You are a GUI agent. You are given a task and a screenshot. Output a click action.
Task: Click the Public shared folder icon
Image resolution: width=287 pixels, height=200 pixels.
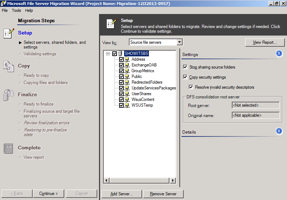pos(127,76)
